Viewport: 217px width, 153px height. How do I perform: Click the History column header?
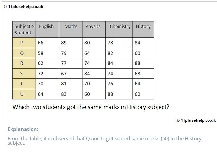pyautogui.click(x=143, y=29)
